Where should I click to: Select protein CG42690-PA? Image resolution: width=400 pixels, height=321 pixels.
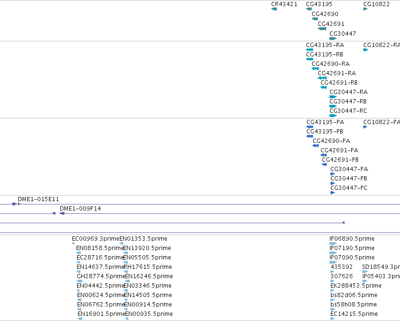(331, 141)
